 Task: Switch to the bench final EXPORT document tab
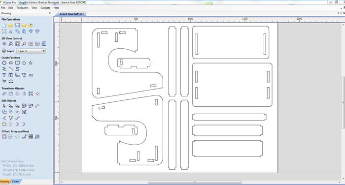pyautogui.click(x=71, y=14)
